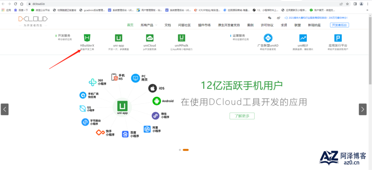Open the 新冠抗疫 navigation item
Screen dimensions: 372x170
tap(314, 25)
